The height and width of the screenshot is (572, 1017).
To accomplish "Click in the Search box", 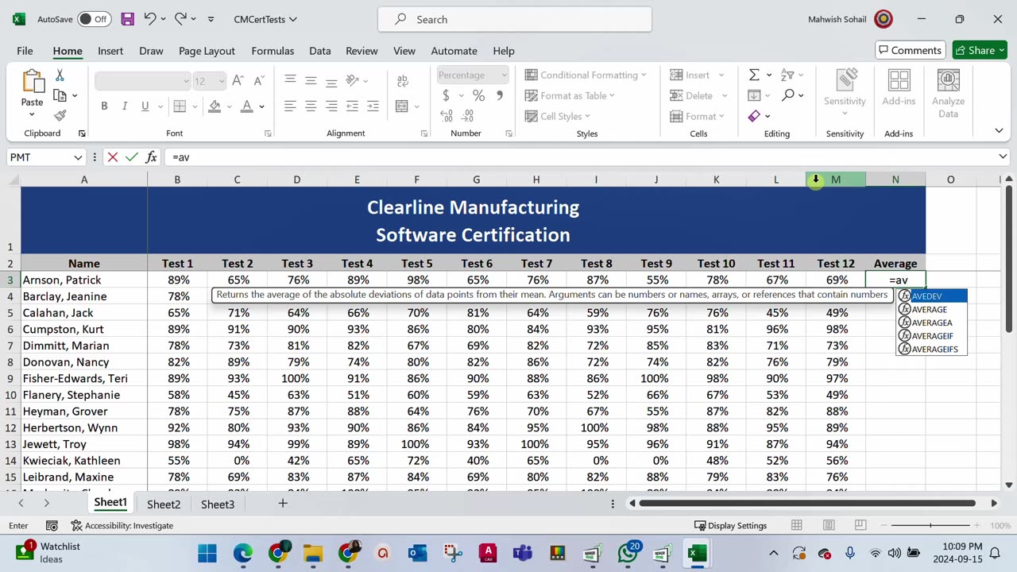I will (515, 19).
